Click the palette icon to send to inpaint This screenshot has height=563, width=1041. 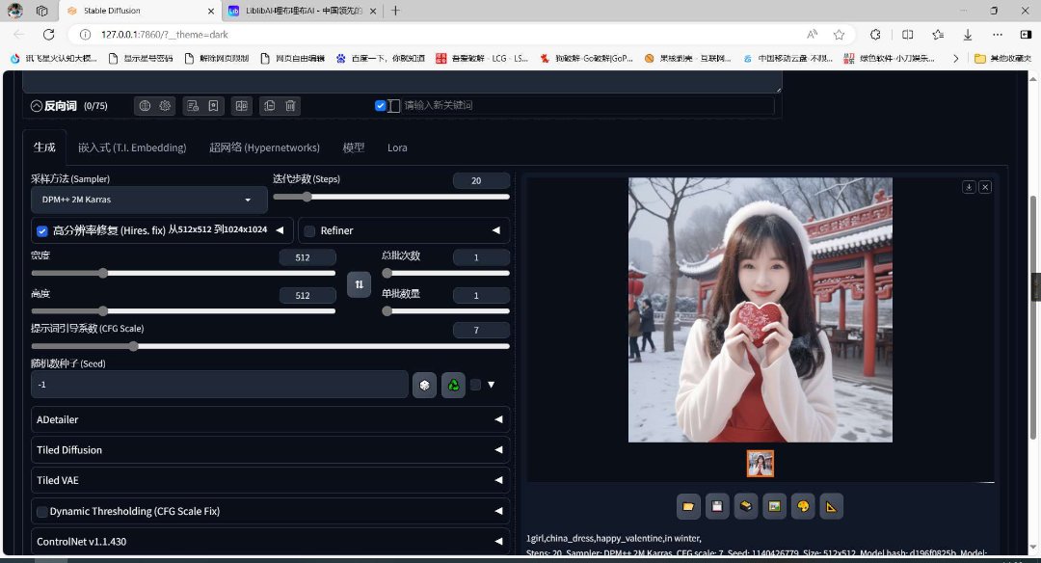click(801, 505)
